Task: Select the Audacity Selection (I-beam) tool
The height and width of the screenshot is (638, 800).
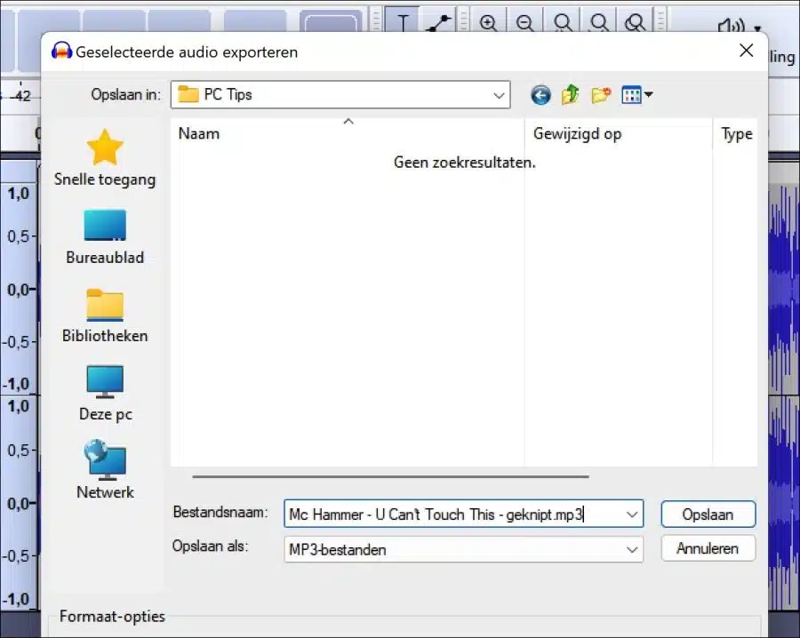Action: (403, 21)
